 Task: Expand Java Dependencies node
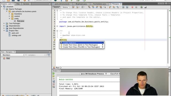(x=4, y=28)
